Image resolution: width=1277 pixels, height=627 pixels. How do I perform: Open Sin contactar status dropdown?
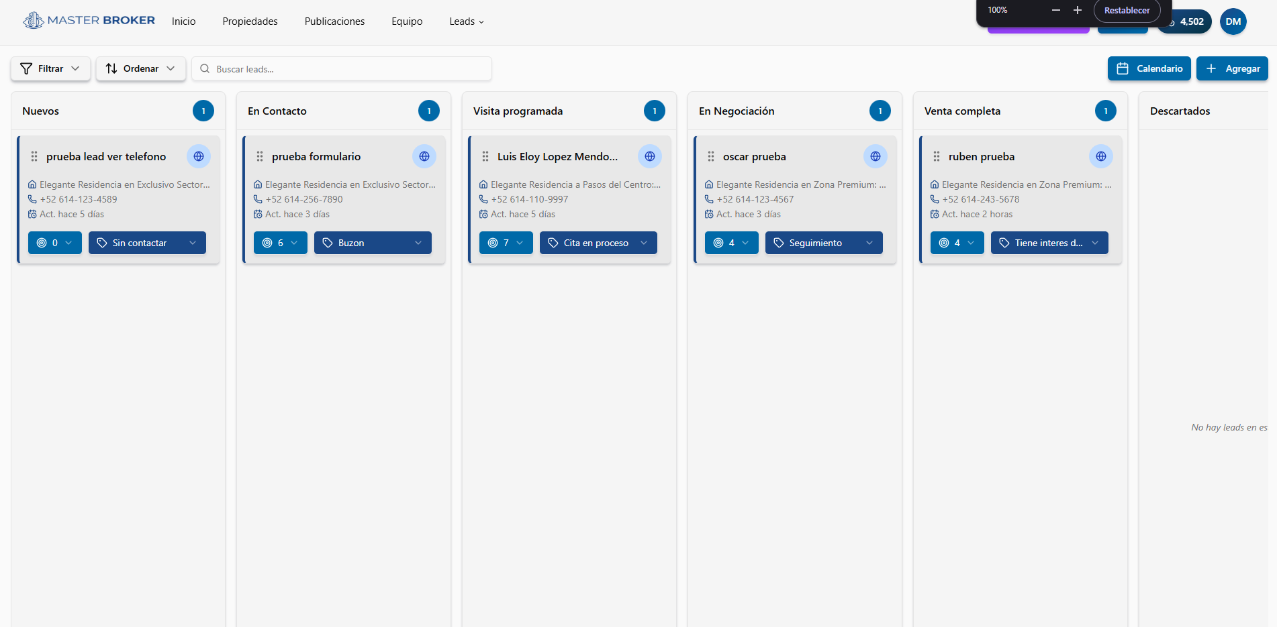point(147,243)
